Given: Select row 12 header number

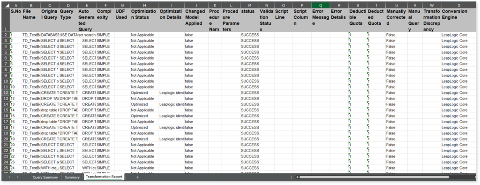Looking at the screenshot, I should 6,92.
